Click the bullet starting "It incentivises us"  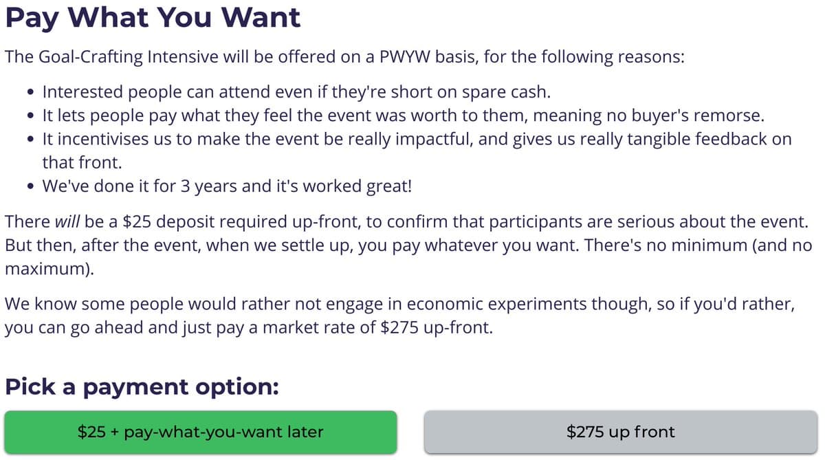tap(417, 139)
